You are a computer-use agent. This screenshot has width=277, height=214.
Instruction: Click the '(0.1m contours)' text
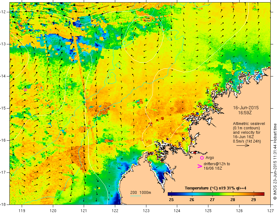pyautogui.click(x=246, y=128)
